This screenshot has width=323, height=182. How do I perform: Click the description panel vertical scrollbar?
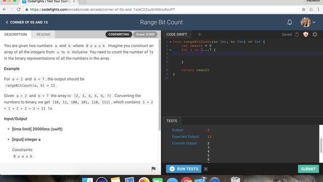[x=159, y=84]
